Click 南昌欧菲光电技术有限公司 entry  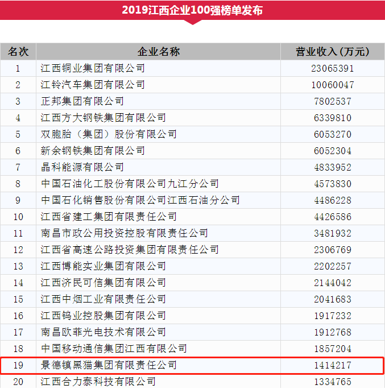click(x=104, y=332)
